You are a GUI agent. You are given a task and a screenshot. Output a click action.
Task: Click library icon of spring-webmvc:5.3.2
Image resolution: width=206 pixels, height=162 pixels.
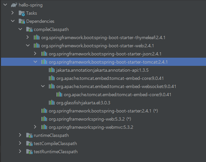(x=44, y=127)
